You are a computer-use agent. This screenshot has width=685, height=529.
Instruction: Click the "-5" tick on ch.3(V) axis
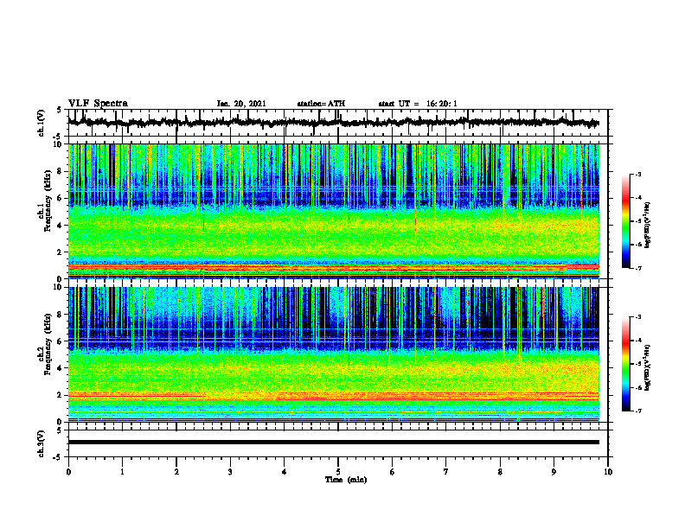[x=58, y=457]
